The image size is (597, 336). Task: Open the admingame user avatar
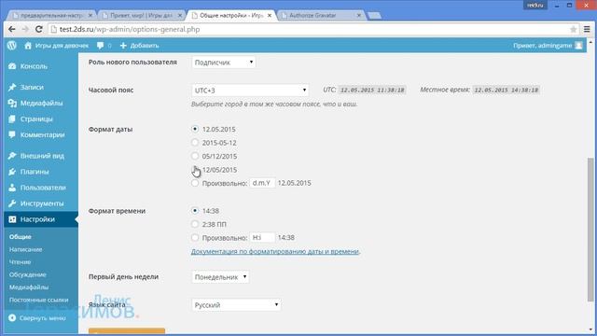coord(578,46)
